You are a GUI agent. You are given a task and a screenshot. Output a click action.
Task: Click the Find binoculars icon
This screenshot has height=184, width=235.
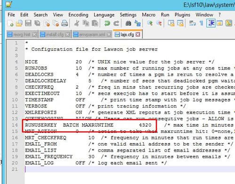tap(128, 23)
